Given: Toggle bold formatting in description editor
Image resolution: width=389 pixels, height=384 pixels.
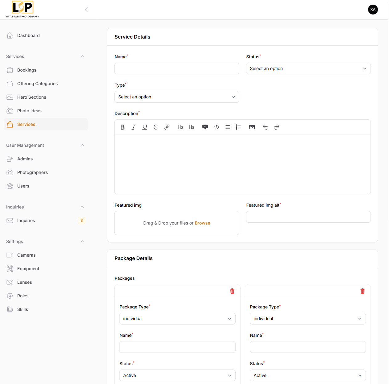Looking at the screenshot, I should 123,127.
